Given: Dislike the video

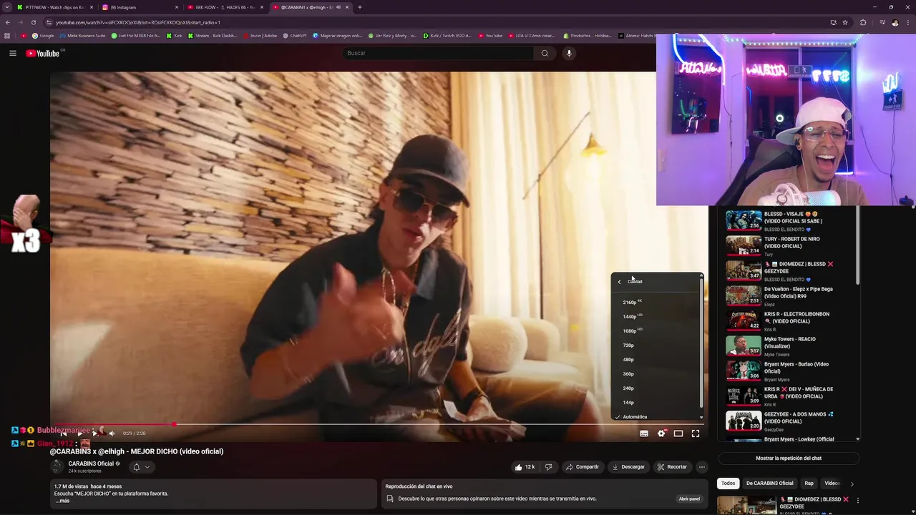Looking at the screenshot, I should click(x=548, y=467).
